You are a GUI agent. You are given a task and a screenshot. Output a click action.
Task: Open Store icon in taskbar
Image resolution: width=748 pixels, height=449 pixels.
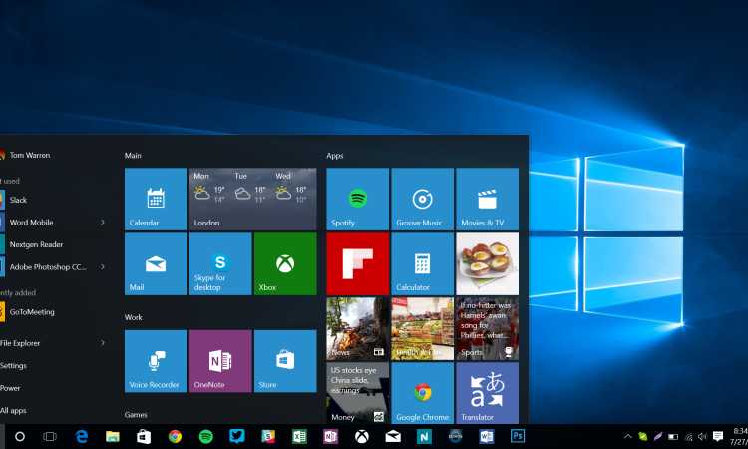coord(144,436)
